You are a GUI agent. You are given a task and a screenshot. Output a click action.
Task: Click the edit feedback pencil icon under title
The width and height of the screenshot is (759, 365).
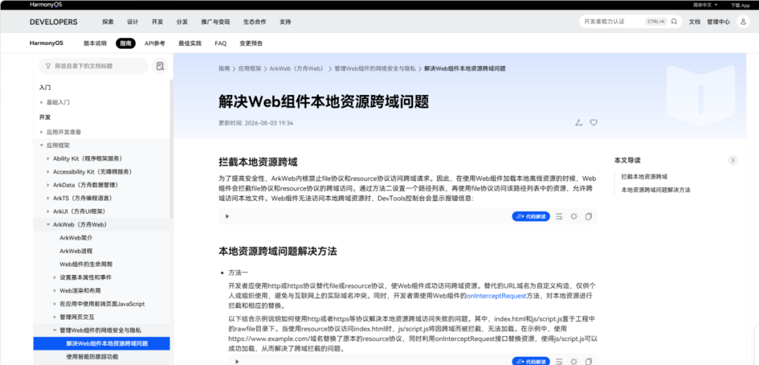578,123
